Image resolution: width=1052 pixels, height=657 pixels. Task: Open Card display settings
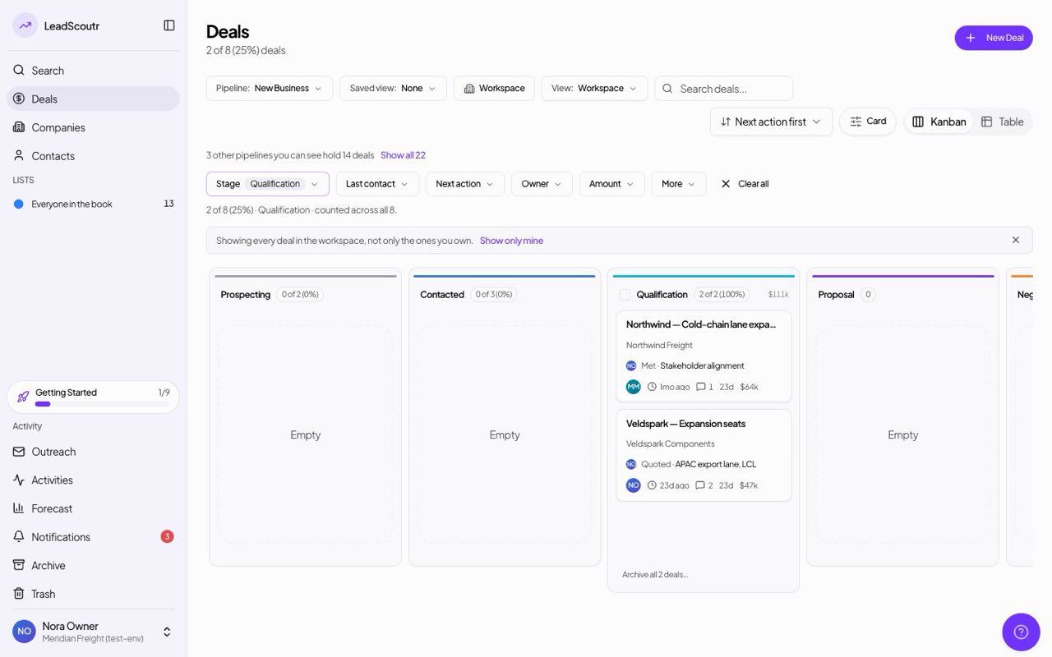[868, 122]
